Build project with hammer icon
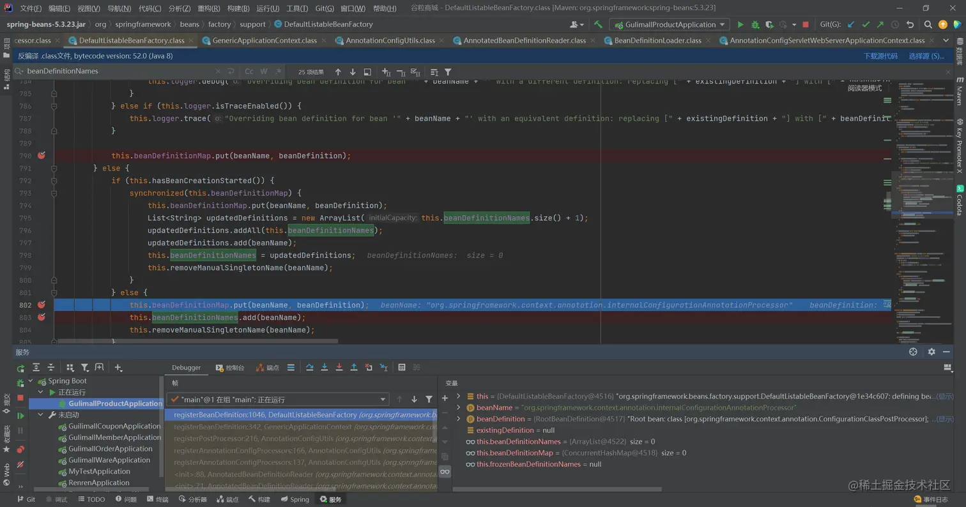 coord(598,24)
